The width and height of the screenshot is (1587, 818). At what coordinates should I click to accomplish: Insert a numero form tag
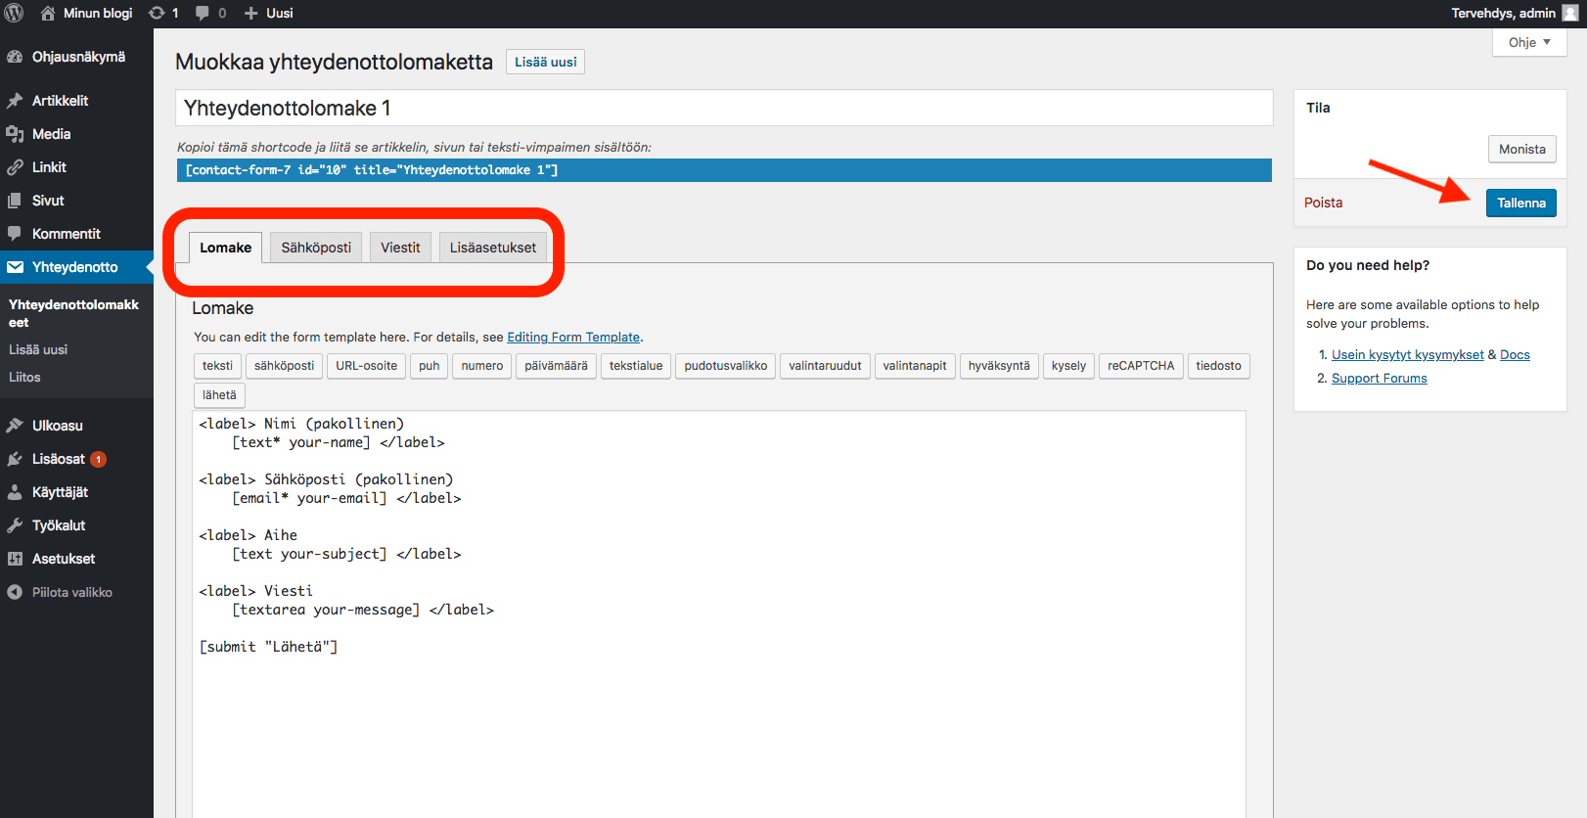tap(482, 366)
